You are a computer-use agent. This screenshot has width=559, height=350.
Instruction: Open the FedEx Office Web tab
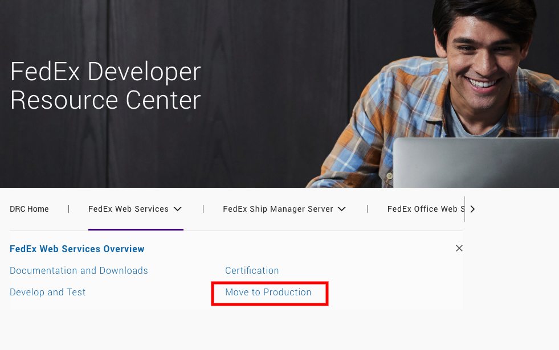coord(426,209)
